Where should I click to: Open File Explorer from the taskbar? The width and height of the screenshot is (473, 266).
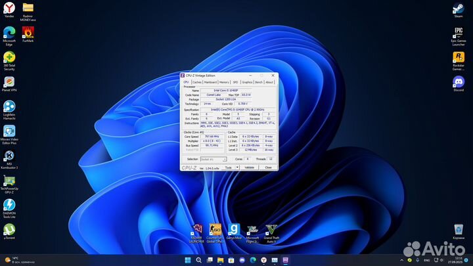220,260
